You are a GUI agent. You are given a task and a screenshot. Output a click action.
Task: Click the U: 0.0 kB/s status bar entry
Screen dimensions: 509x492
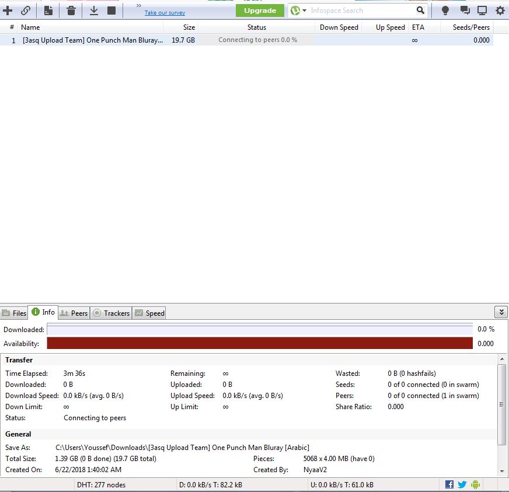coord(342,485)
